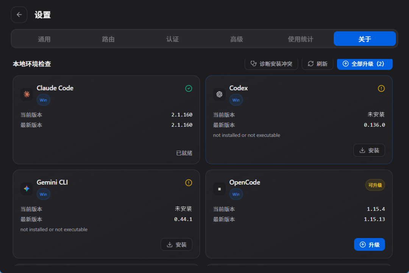Screen dimensions: 409x273
Task: Click the 可升级 badge on OpenCode
Action: point(375,185)
